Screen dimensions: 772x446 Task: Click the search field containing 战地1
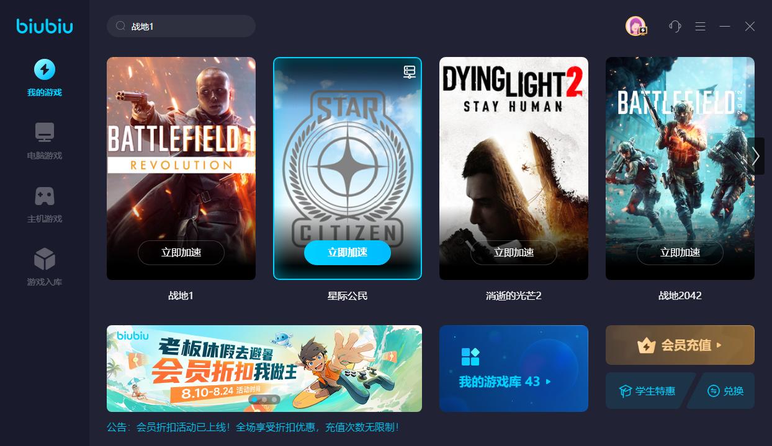181,26
